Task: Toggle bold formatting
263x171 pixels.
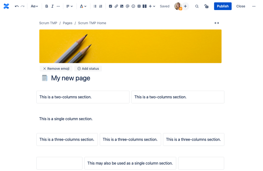Action: tap(47, 6)
